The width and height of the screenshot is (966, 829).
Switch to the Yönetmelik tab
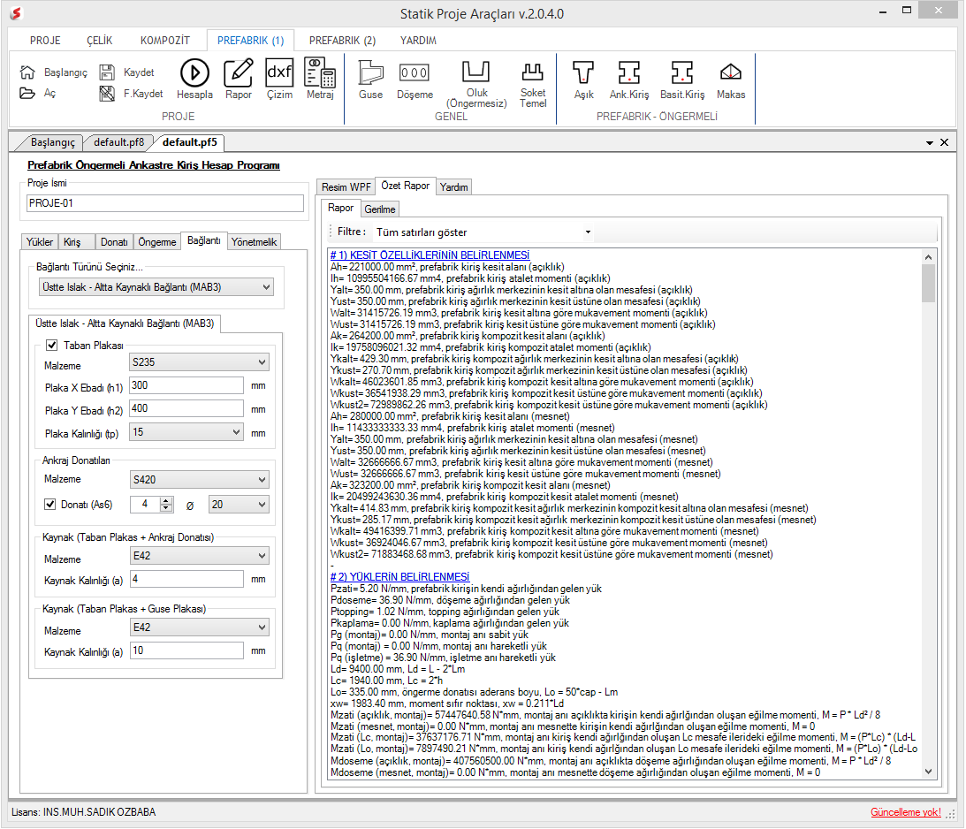point(254,242)
